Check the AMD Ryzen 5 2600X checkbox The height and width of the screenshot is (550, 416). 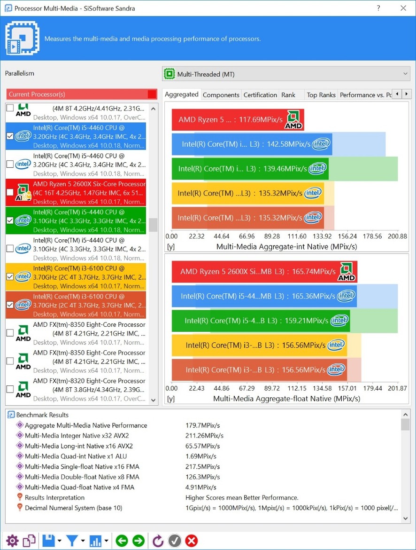(x=10, y=192)
